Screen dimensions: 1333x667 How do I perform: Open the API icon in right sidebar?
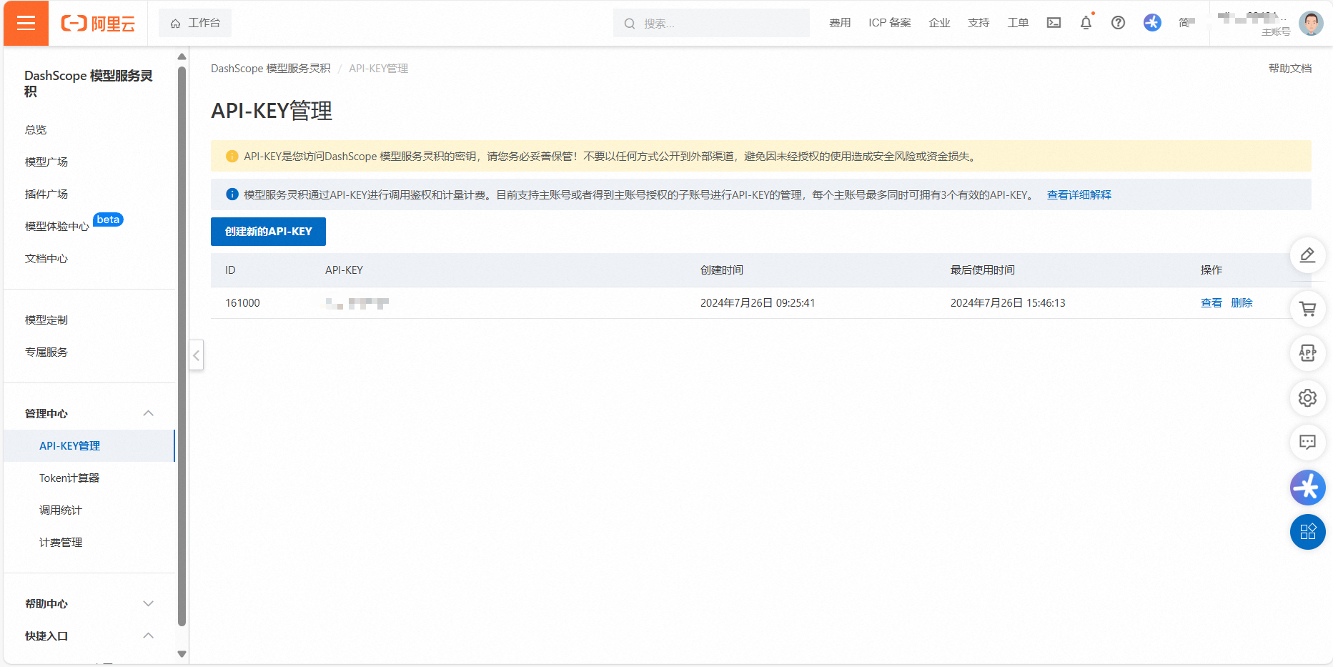coord(1307,353)
